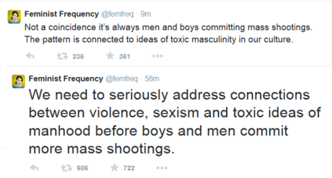Reply to the tweet posted 58m ago
The height and width of the screenshot is (178, 332).
[x=34, y=168]
